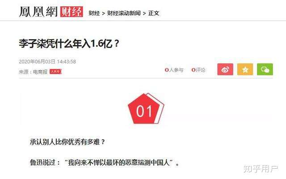Go to 财经 breadcrumb link
Image resolution: width=286 pixels, height=179 pixels.
94,13
